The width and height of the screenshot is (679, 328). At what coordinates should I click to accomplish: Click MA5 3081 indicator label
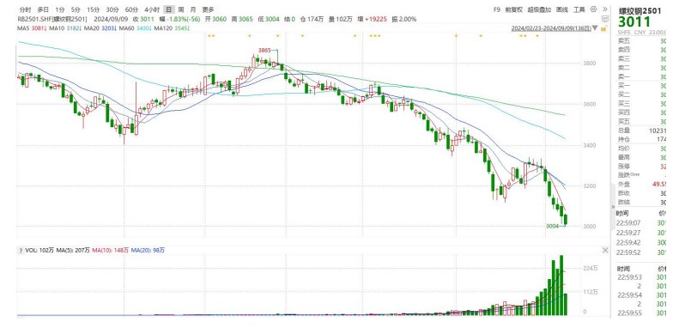31,28
